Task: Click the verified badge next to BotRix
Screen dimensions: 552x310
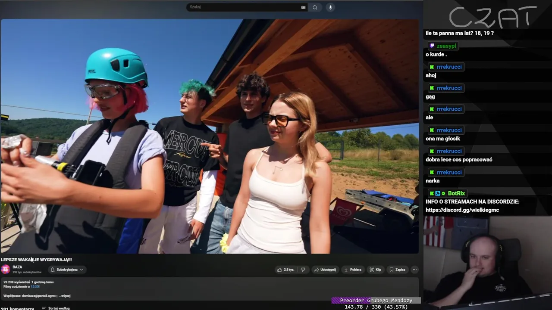Action: click(443, 194)
